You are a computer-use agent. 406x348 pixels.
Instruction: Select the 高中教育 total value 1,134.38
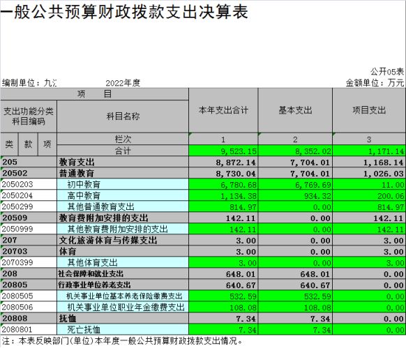223,195
